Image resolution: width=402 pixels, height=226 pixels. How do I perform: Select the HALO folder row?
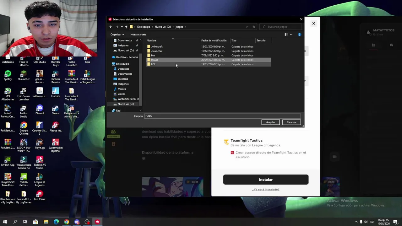pos(209,60)
